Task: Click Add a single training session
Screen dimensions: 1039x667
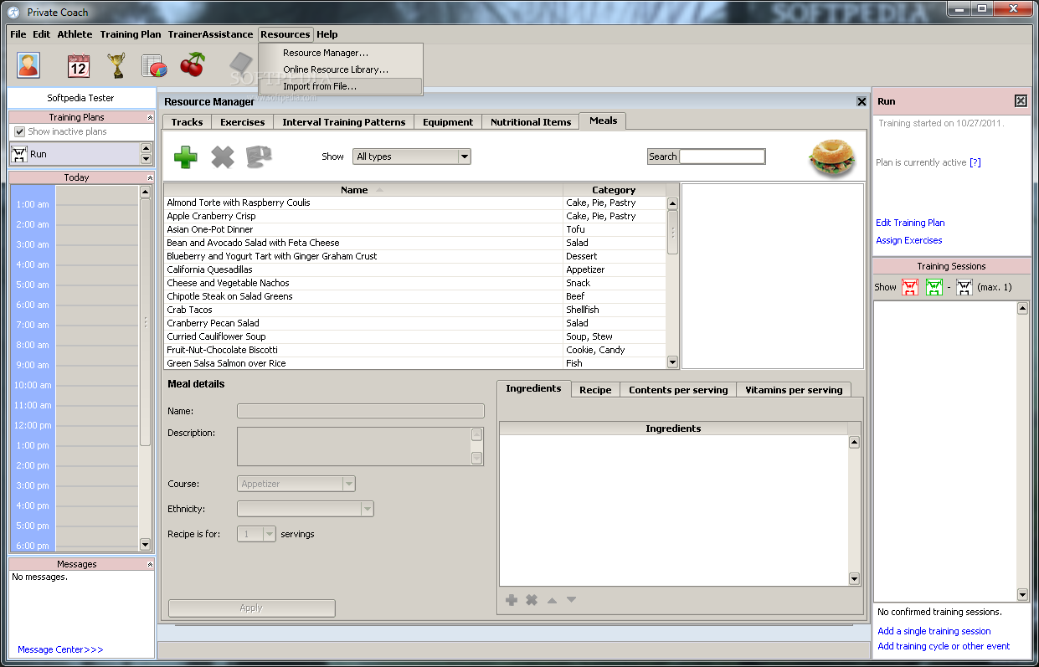Action: click(x=934, y=631)
